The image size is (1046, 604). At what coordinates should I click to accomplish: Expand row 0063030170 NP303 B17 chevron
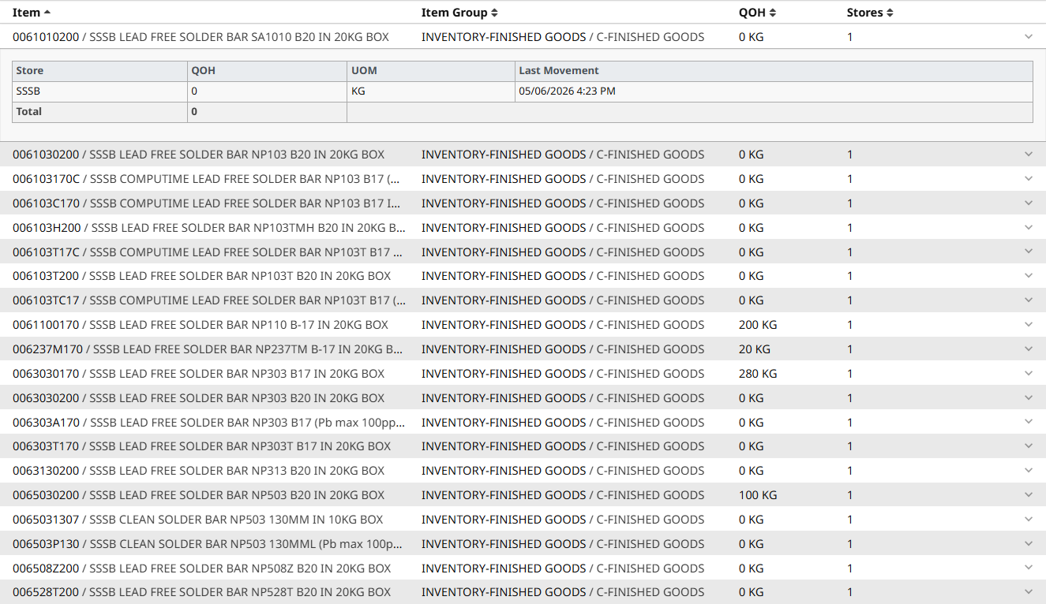[1028, 374]
